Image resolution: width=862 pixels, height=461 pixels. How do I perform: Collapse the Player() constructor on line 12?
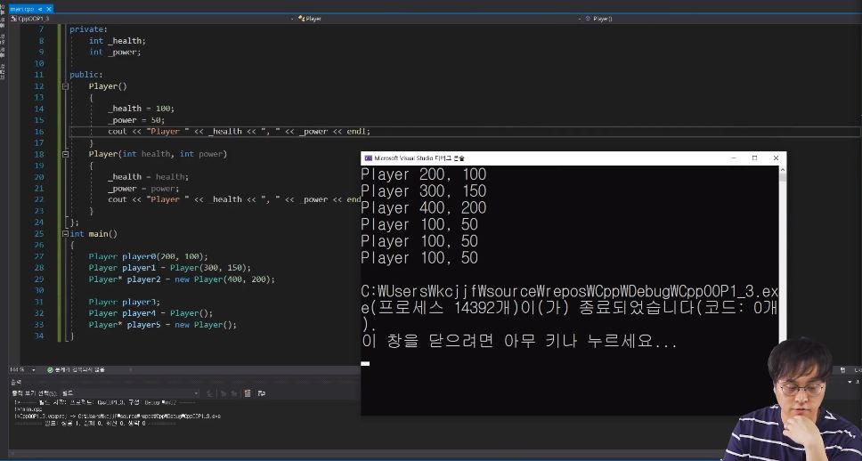coord(65,86)
